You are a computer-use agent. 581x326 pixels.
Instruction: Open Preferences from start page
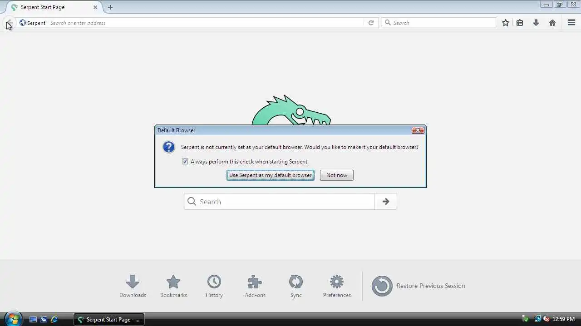(337, 286)
